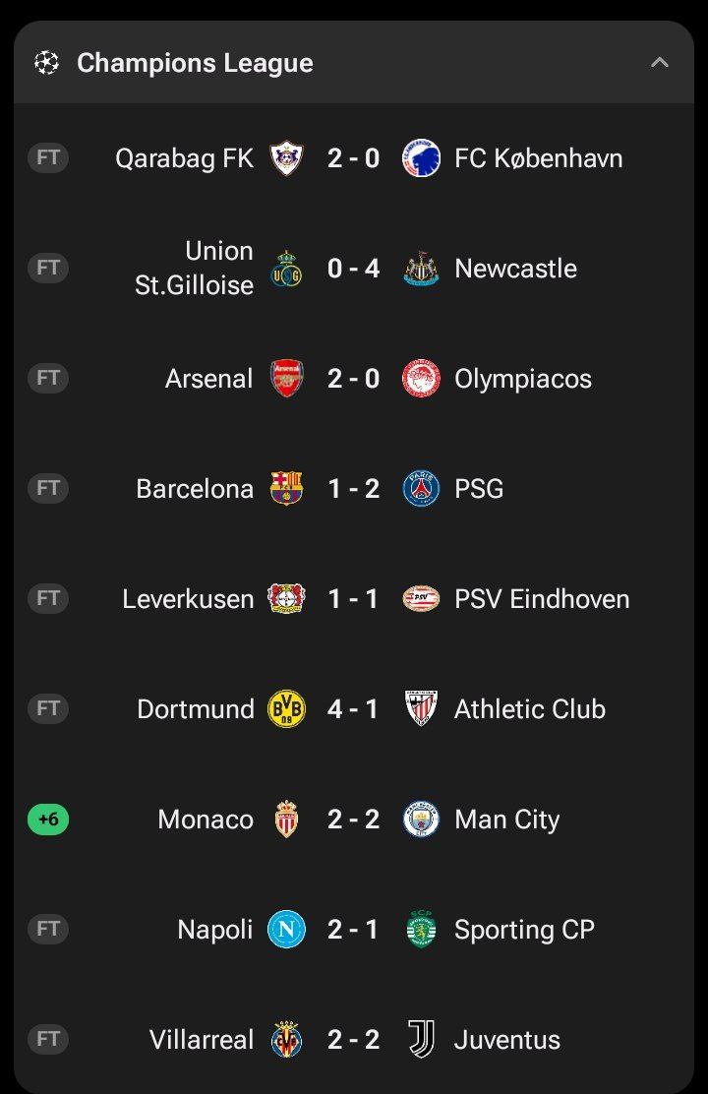Click the PSG club crest
The image size is (708, 1094).
[421, 489]
